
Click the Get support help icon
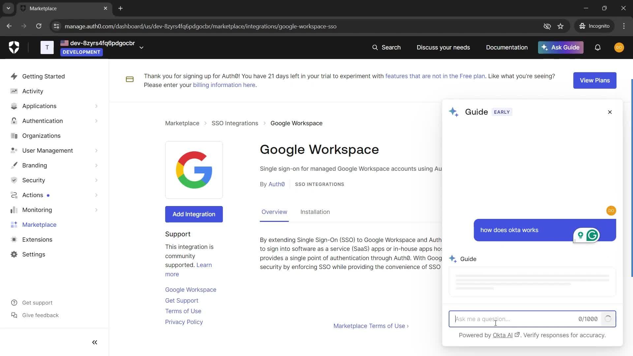pyautogui.click(x=14, y=303)
